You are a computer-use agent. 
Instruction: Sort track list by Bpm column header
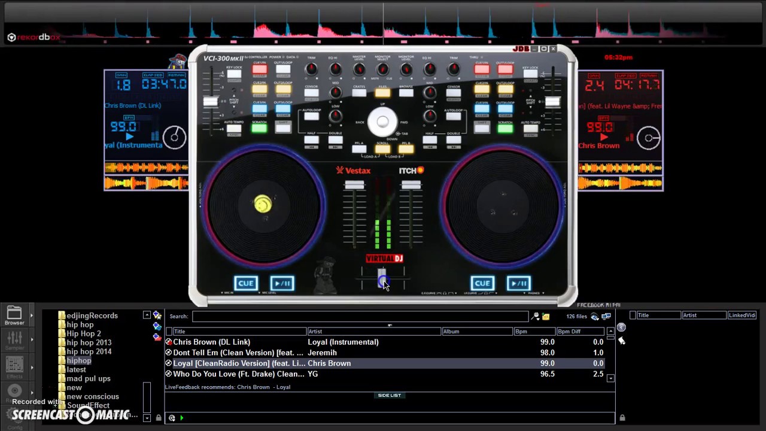tap(534, 331)
